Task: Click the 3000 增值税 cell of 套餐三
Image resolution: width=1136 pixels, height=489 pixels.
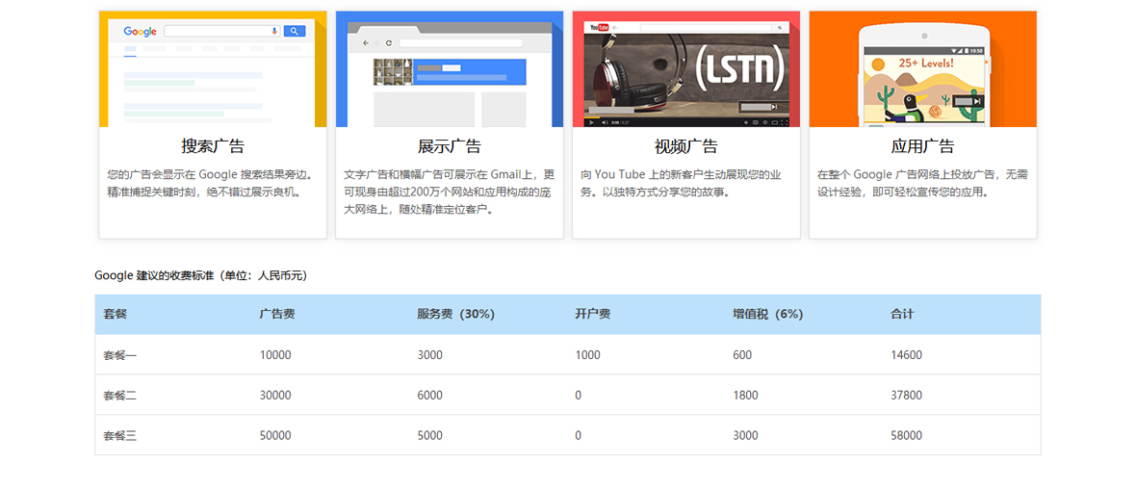Action: click(x=745, y=435)
